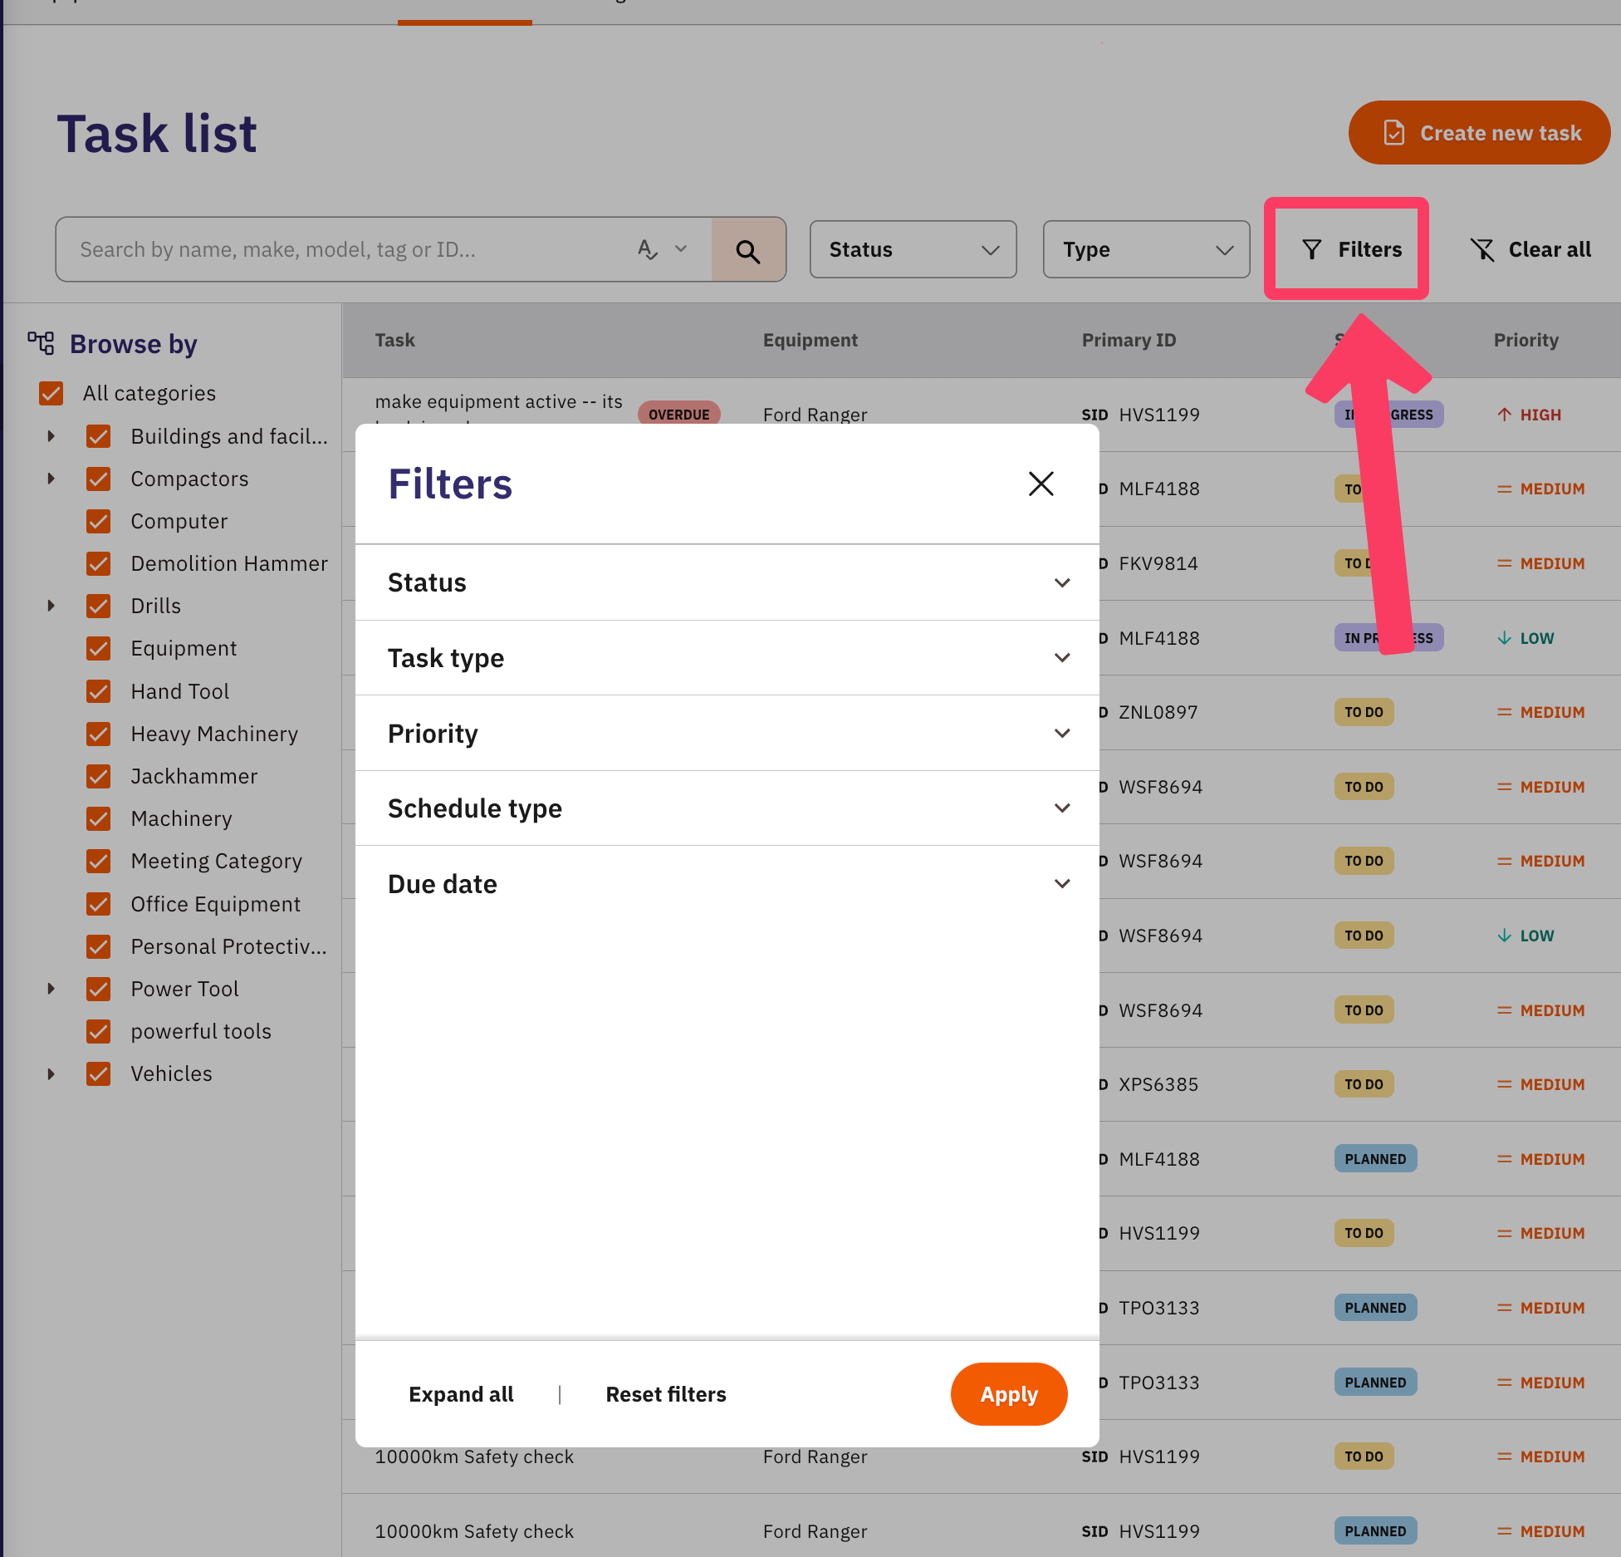Uncheck the Computer checkbox

point(99,521)
